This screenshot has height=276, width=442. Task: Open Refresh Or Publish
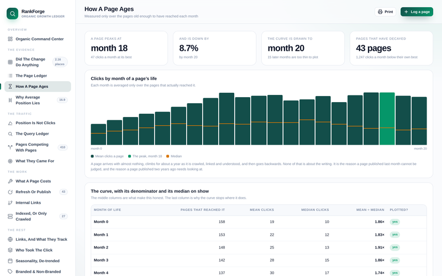[x=38, y=192]
